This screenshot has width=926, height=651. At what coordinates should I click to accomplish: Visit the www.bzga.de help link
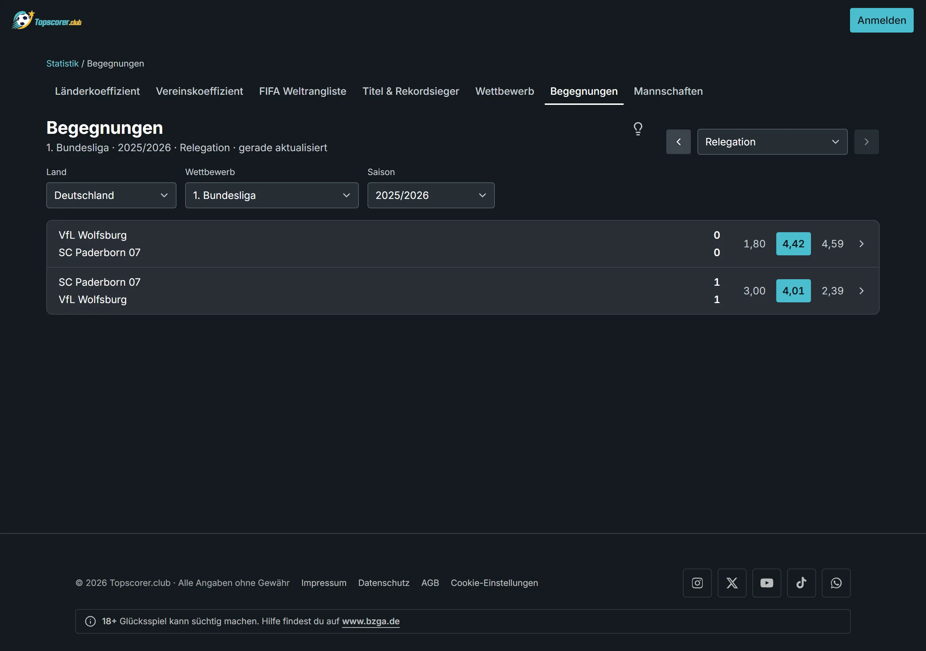(371, 621)
